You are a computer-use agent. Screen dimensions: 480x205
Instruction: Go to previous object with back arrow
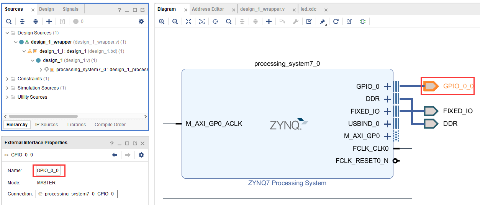click(x=115, y=155)
